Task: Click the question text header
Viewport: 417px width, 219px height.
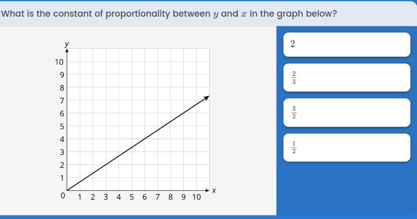Action: coord(169,14)
